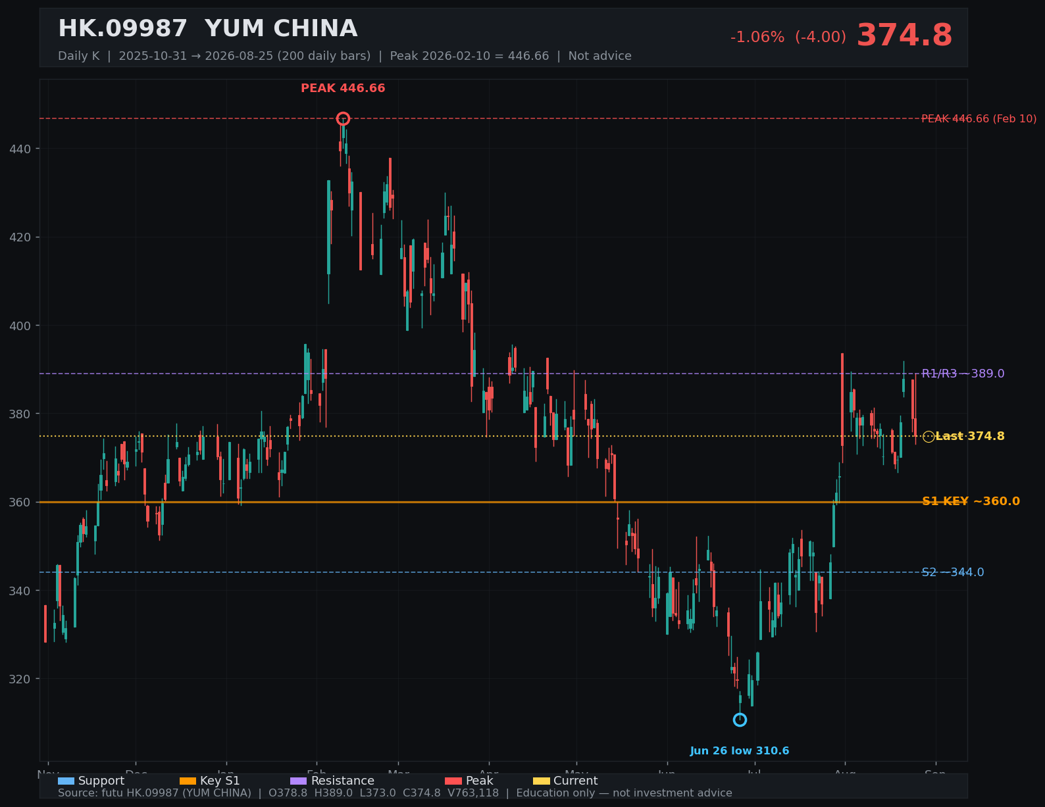Click the Source: futu footer line

(x=395, y=793)
